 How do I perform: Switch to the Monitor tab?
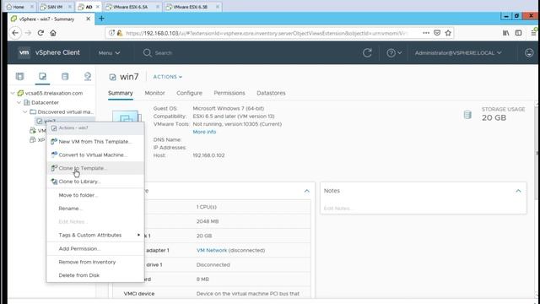(x=154, y=93)
